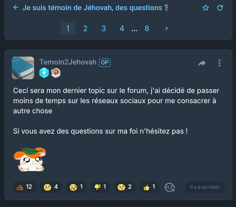Add a new reaction with the smiley-plus icon
236x207 pixels.
(170, 187)
